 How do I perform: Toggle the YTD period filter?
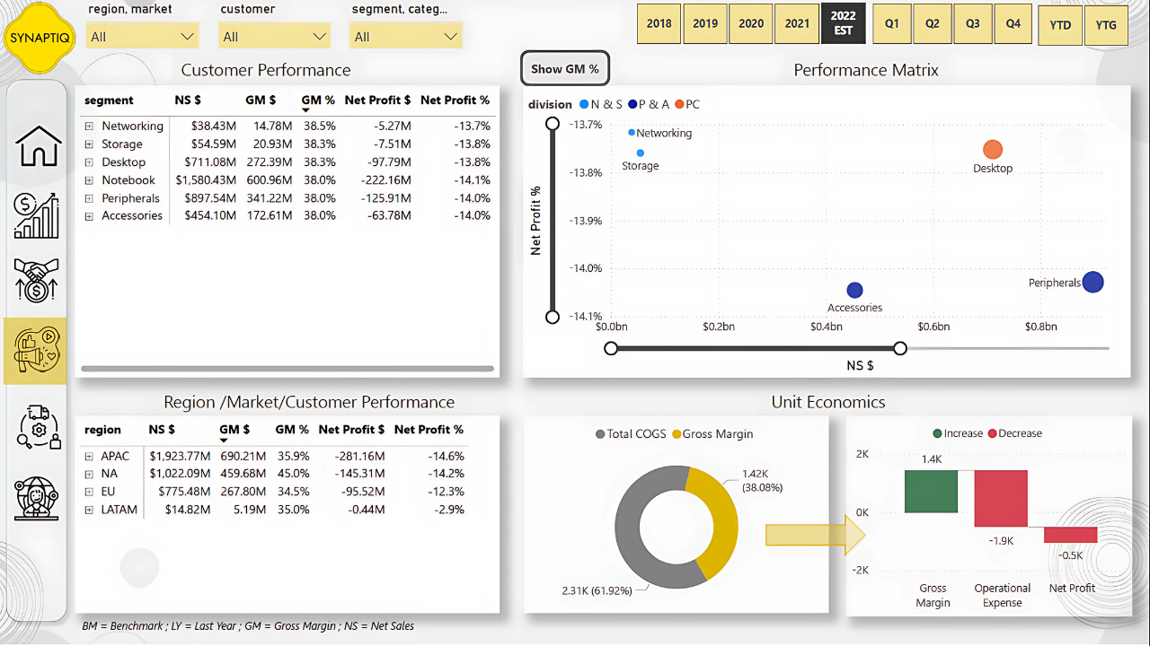tap(1060, 24)
